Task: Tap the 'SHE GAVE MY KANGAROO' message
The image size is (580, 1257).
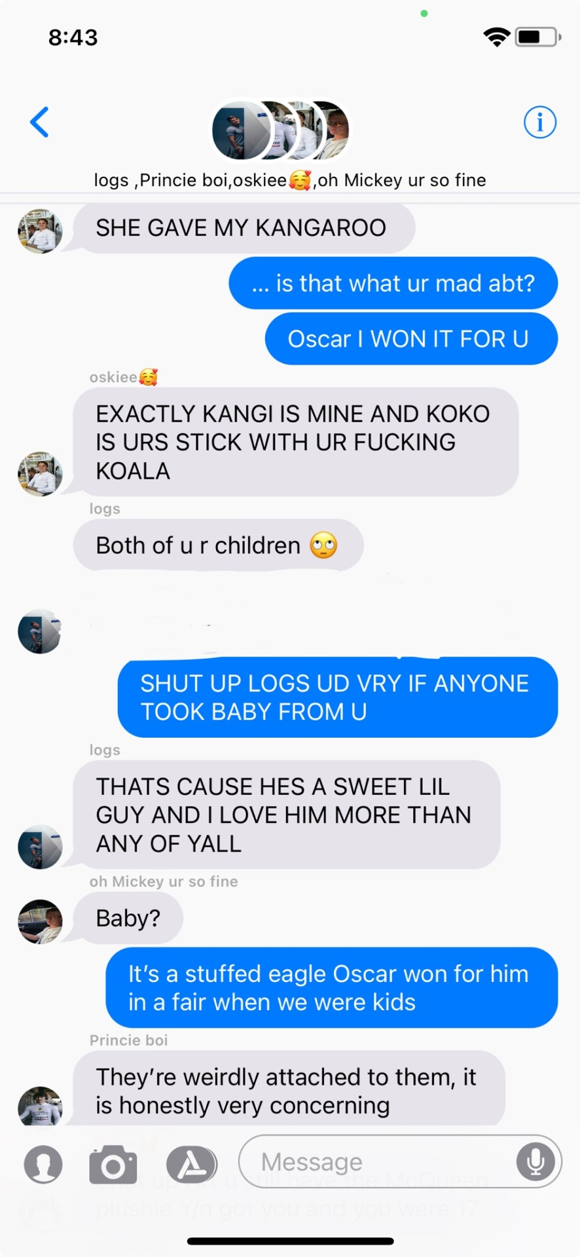Action: [x=244, y=228]
